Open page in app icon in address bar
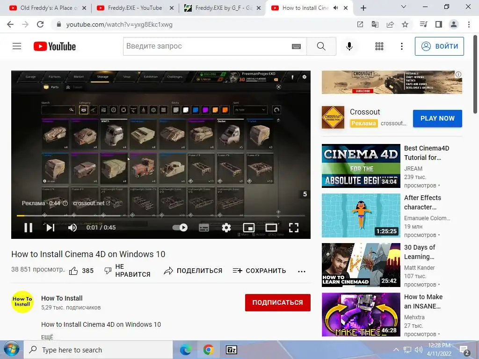Screen dimensions: 479x359 [x=360, y=24]
